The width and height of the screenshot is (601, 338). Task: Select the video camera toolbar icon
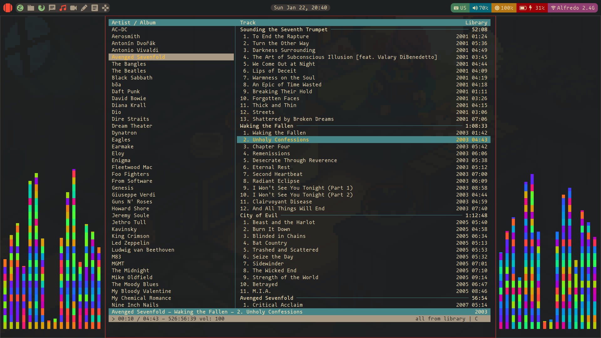click(74, 8)
